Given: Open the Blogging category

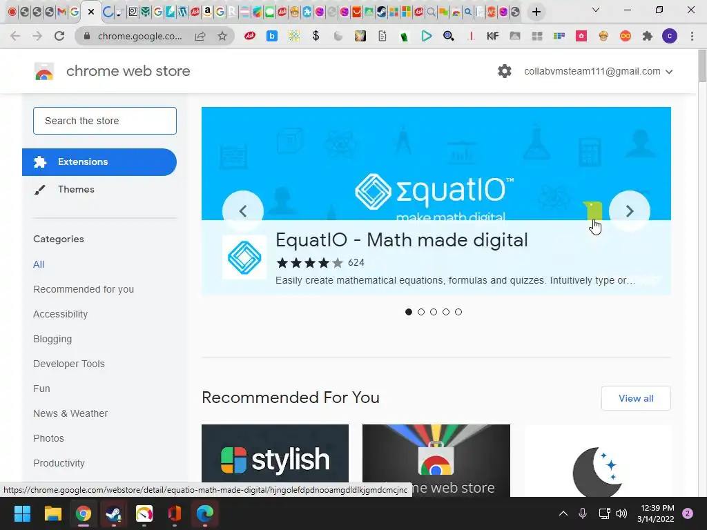Looking at the screenshot, I should tap(52, 339).
